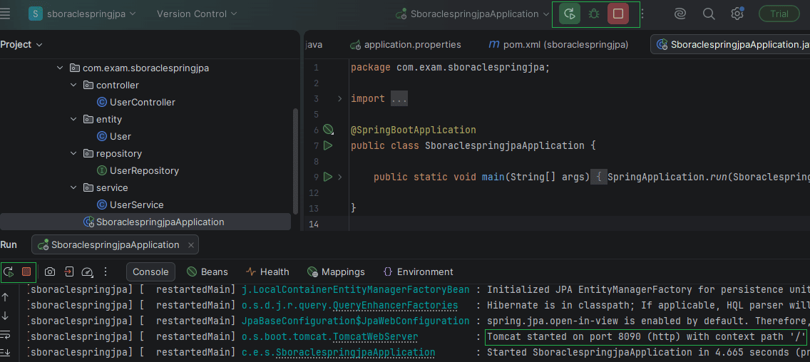This screenshot has width=810, height=362.
Task: Click the 'Tomcat started on port 8090' message
Action: pos(646,337)
